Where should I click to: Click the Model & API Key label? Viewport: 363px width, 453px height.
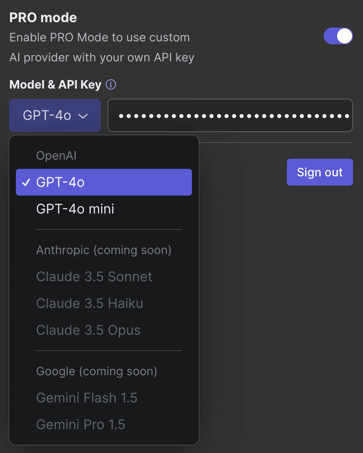click(x=55, y=85)
